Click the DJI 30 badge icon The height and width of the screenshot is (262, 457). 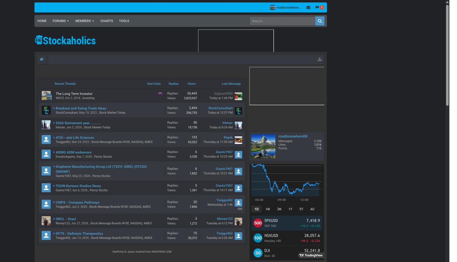click(258, 253)
